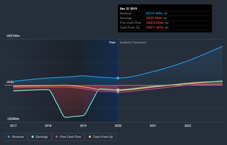227x145 pixels.
Task: Click the 2022 x-axis label
Action: click(188, 126)
